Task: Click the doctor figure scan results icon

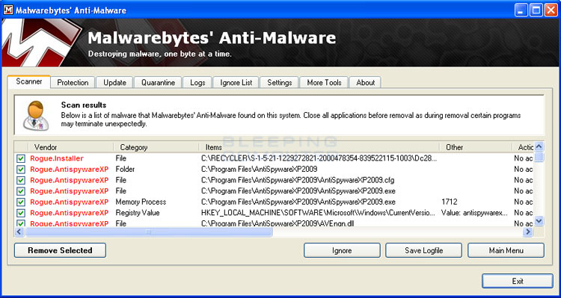Action: point(36,116)
